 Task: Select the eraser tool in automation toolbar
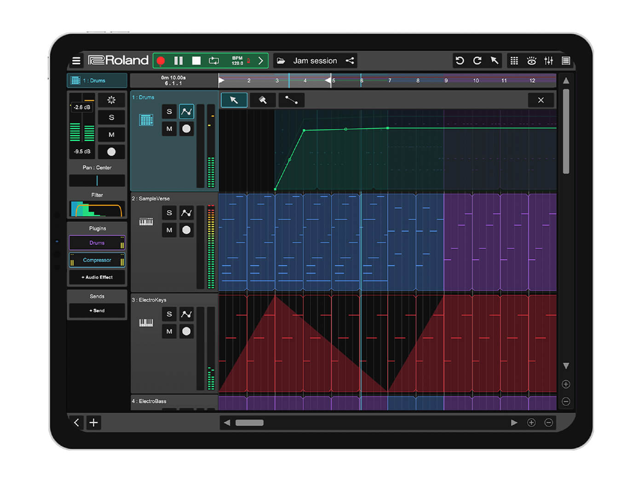(x=263, y=100)
